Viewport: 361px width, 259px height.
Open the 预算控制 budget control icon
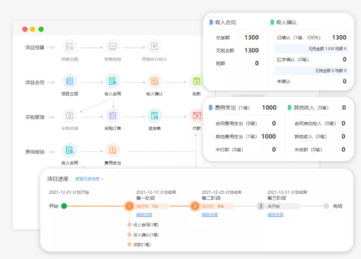[113, 47]
